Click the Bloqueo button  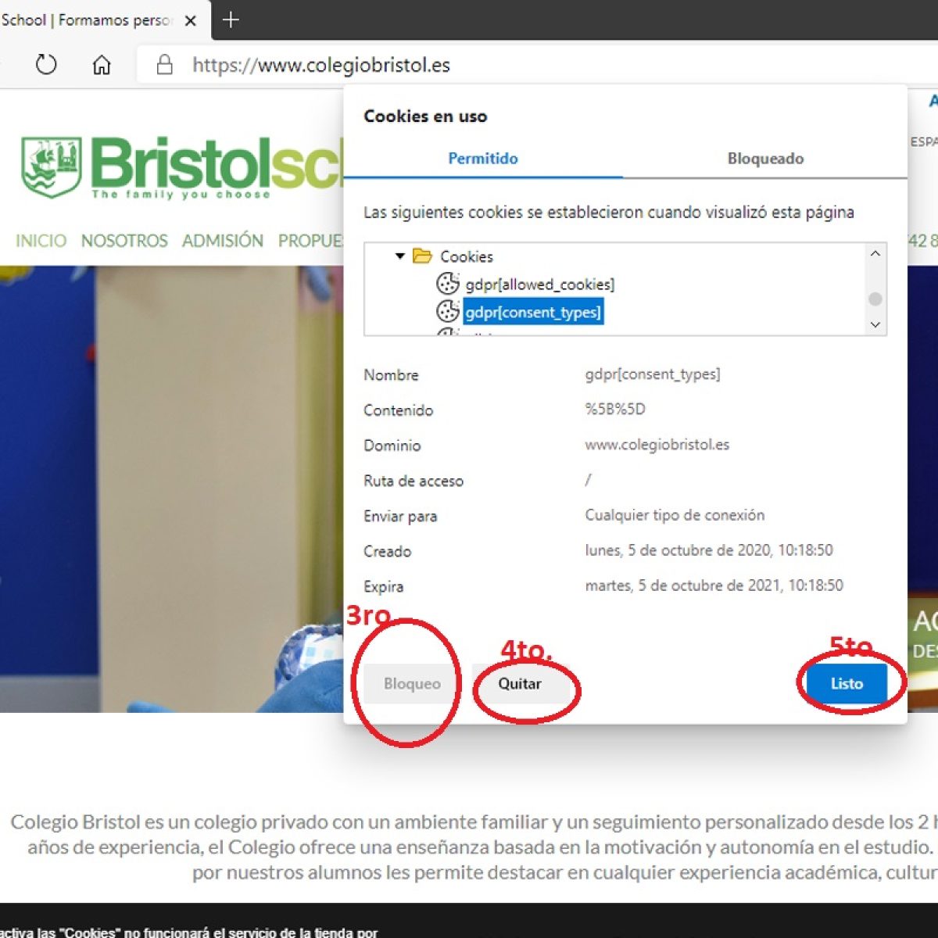point(411,683)
